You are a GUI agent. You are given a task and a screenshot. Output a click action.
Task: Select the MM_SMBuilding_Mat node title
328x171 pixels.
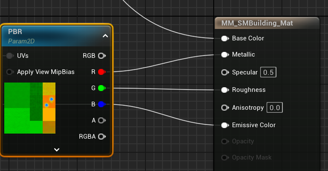(x=257, y=23)
